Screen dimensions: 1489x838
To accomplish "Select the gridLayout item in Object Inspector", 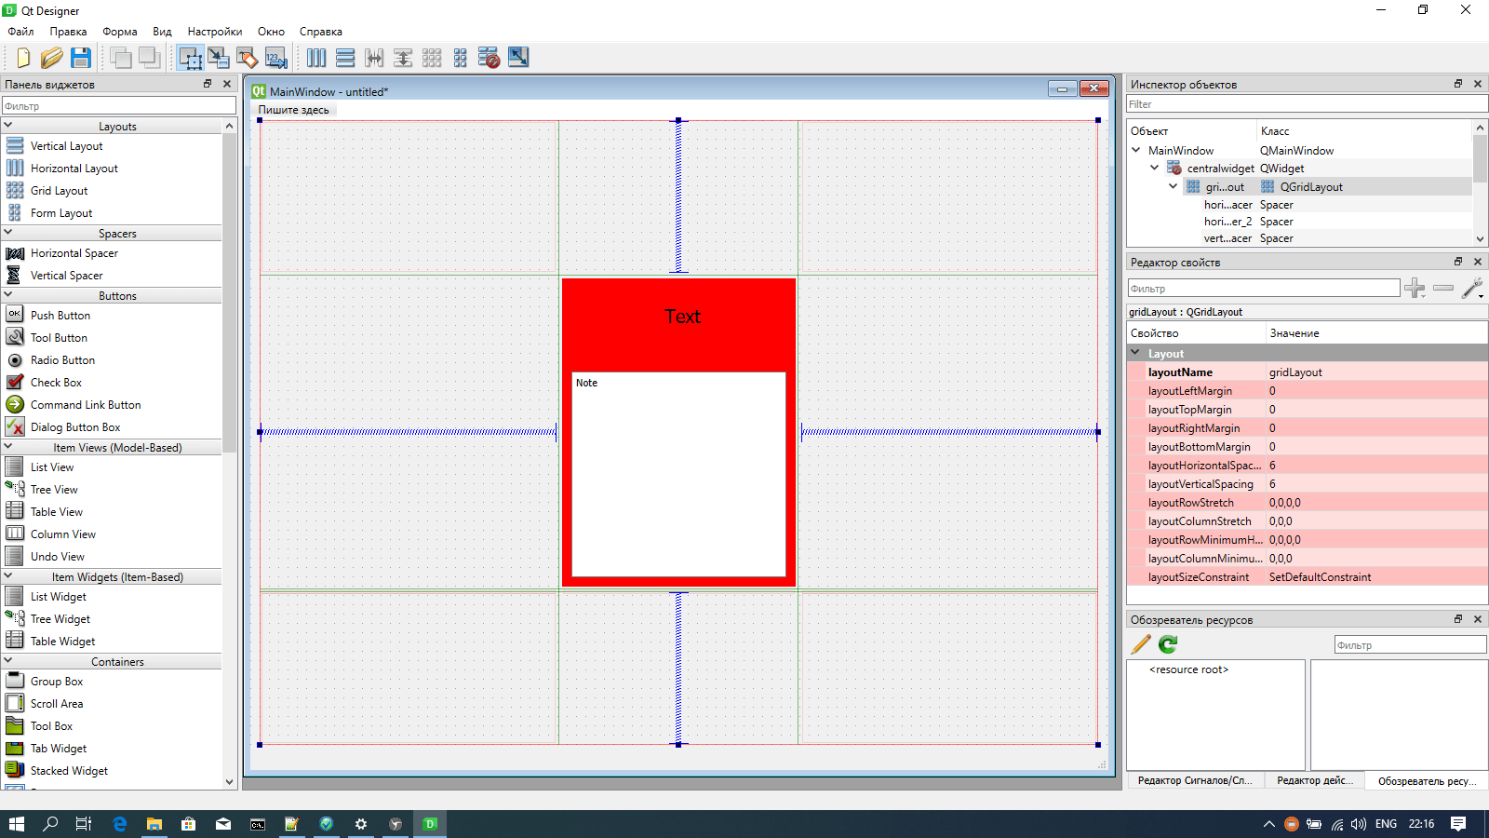I will point(1225,186).
